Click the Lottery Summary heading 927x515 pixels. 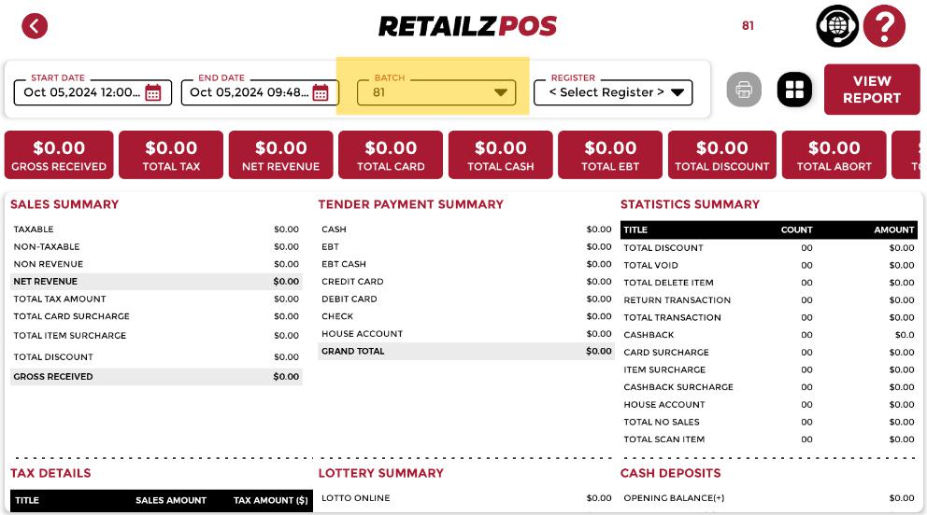coord(380,473)
